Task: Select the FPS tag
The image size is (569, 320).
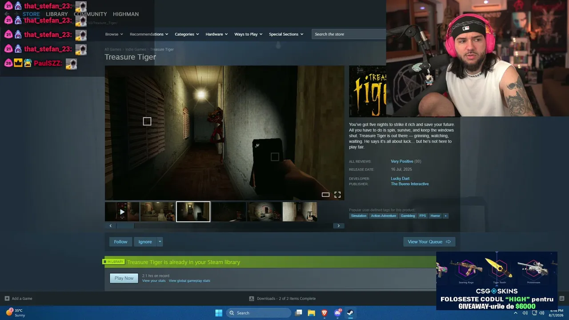Action: pos(423,216)
